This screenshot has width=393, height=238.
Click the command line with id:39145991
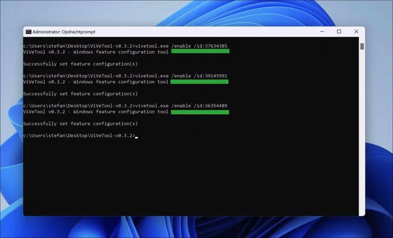pos(125,76)
